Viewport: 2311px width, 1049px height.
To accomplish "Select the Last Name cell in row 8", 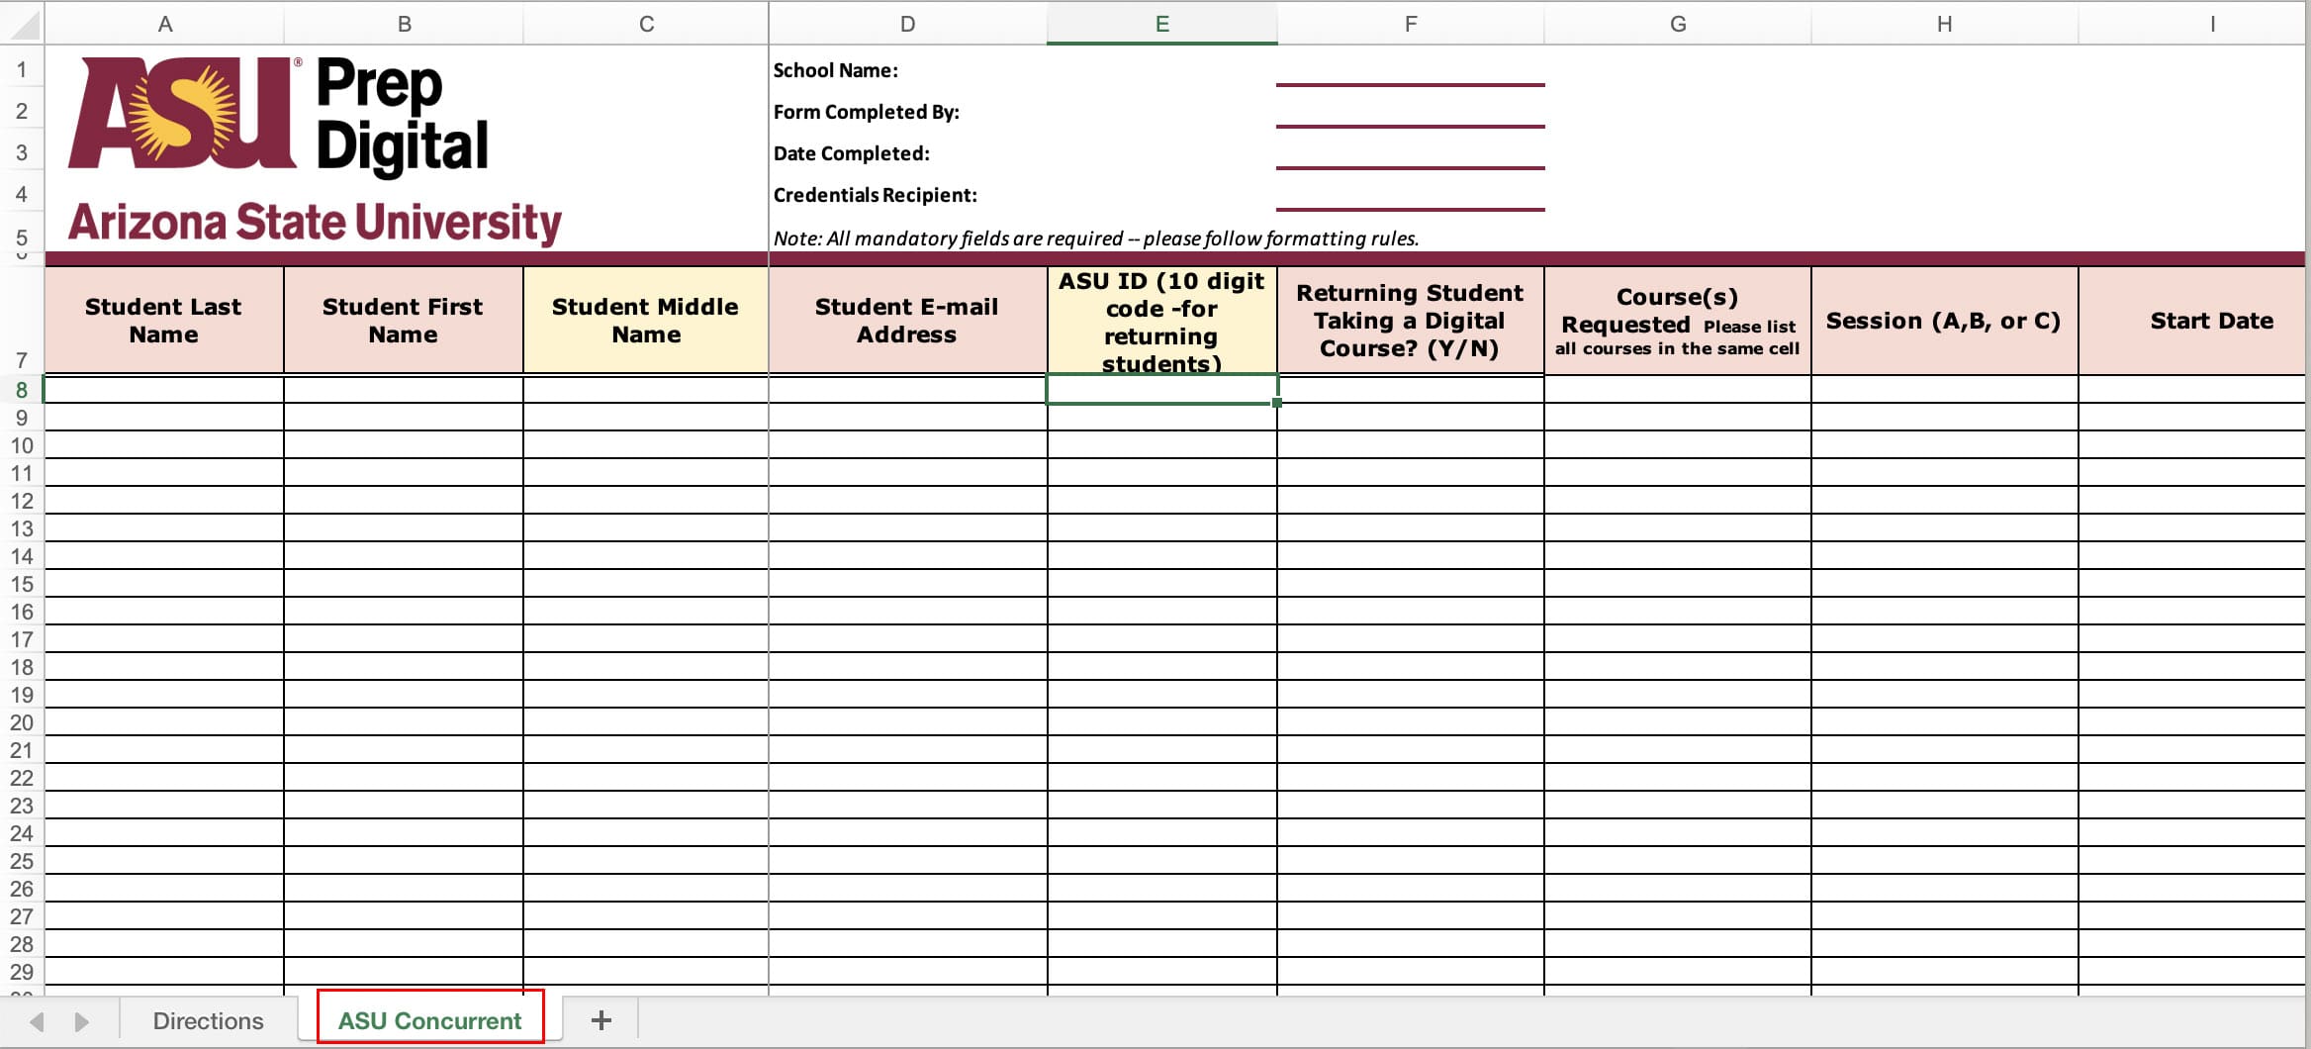I will (164, 389).
